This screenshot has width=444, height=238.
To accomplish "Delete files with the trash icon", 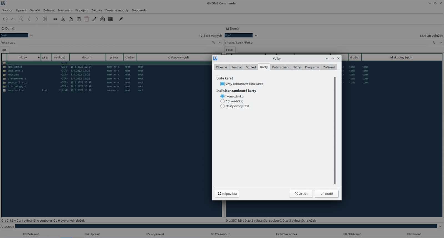I will pyautogui.click(x=87, y=19).
